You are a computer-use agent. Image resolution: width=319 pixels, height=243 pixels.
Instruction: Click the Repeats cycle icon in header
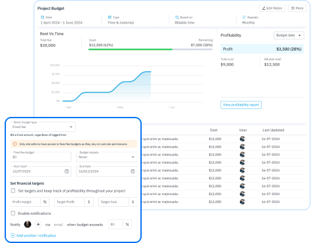click(244, 17)
